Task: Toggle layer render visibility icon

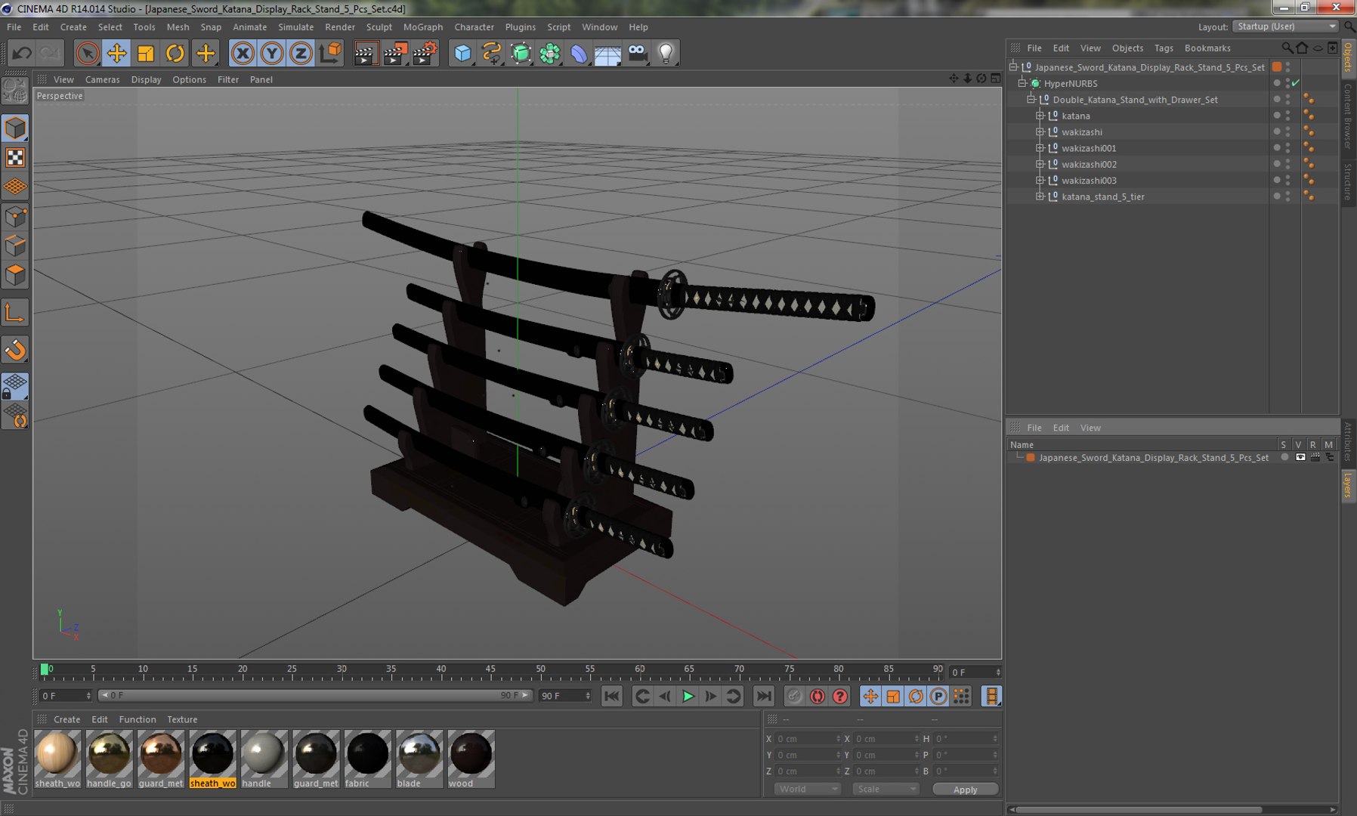Action: click(1315, 457)
